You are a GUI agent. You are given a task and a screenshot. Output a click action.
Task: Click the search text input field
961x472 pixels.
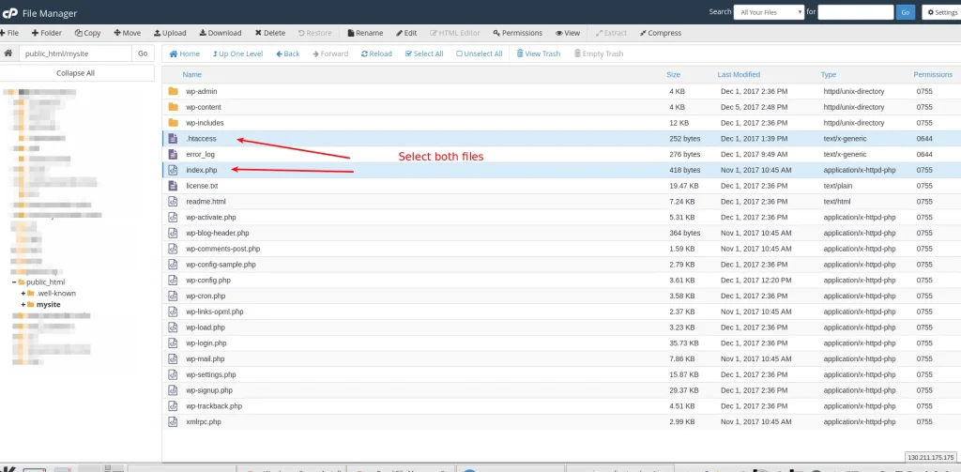[x=855, y=12]
